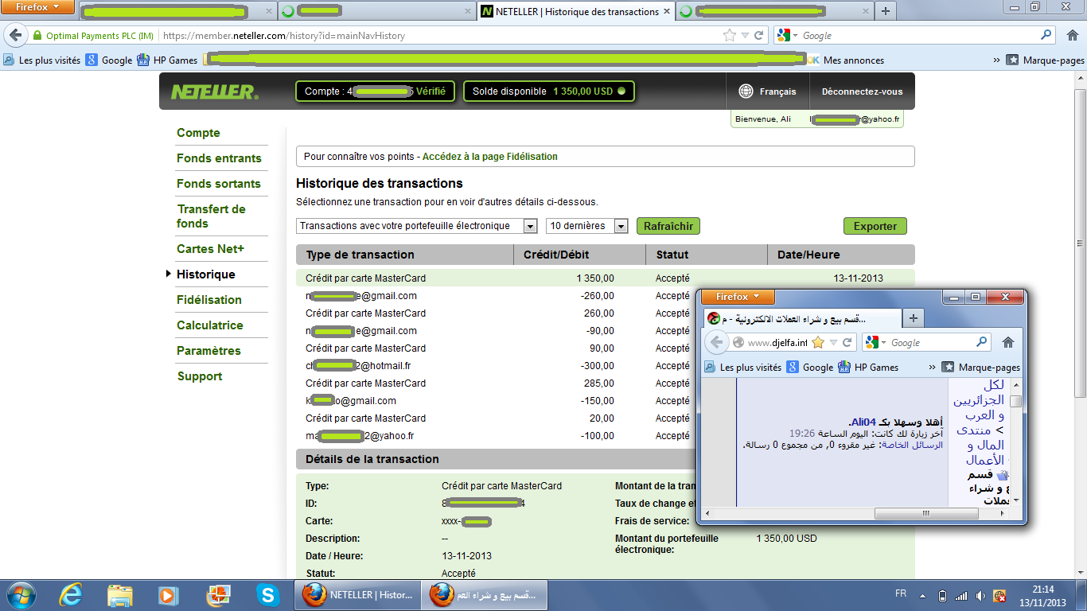Click the Exporter button
This screenshot has height=611, width=1087.
pyautogui.click(x=875, y=226)
